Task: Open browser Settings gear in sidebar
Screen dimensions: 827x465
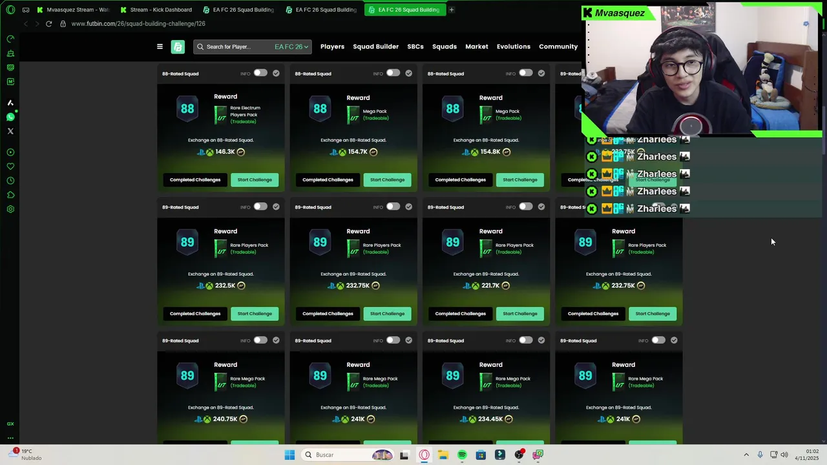Action: pos(10,209)
